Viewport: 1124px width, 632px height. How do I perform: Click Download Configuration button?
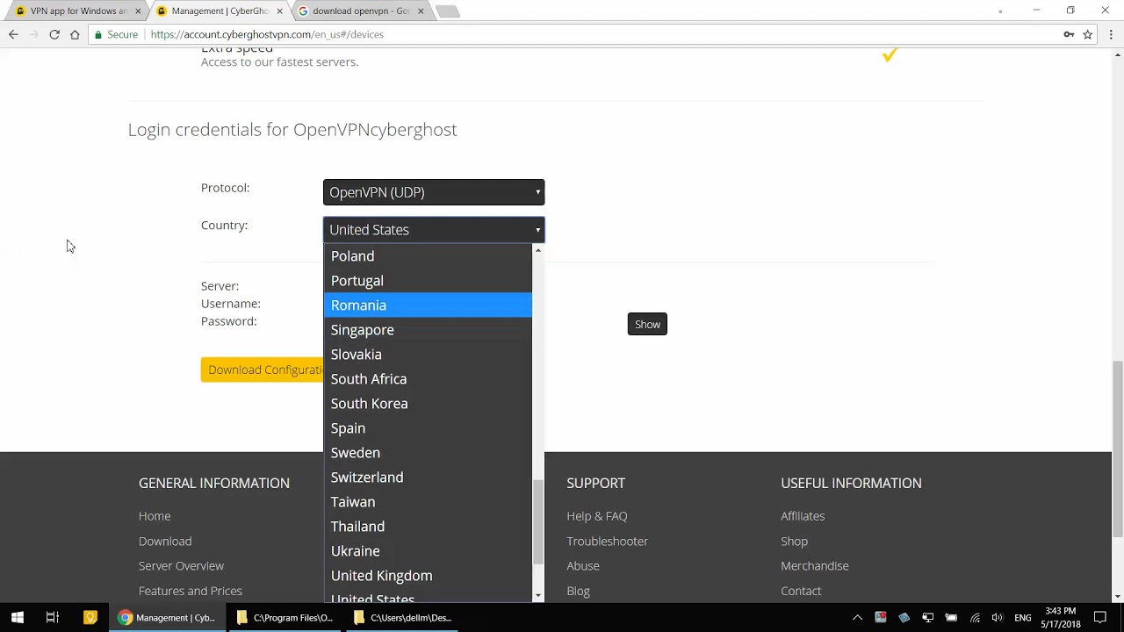coord(263,370)
